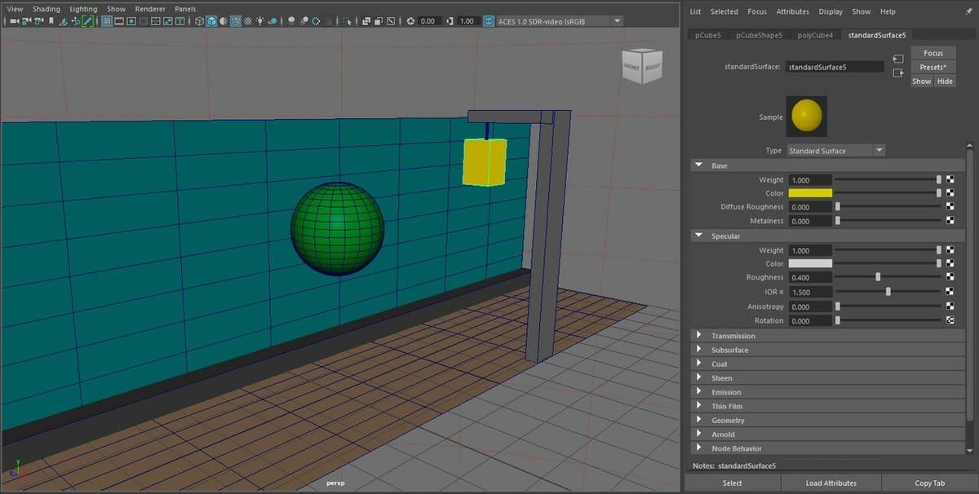
Task: Lock the camera using the padlock icon
Action: click(x=24, y=21)
